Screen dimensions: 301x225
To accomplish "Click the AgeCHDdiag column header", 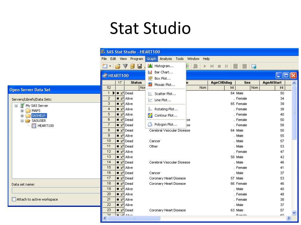I will [221, 83].
